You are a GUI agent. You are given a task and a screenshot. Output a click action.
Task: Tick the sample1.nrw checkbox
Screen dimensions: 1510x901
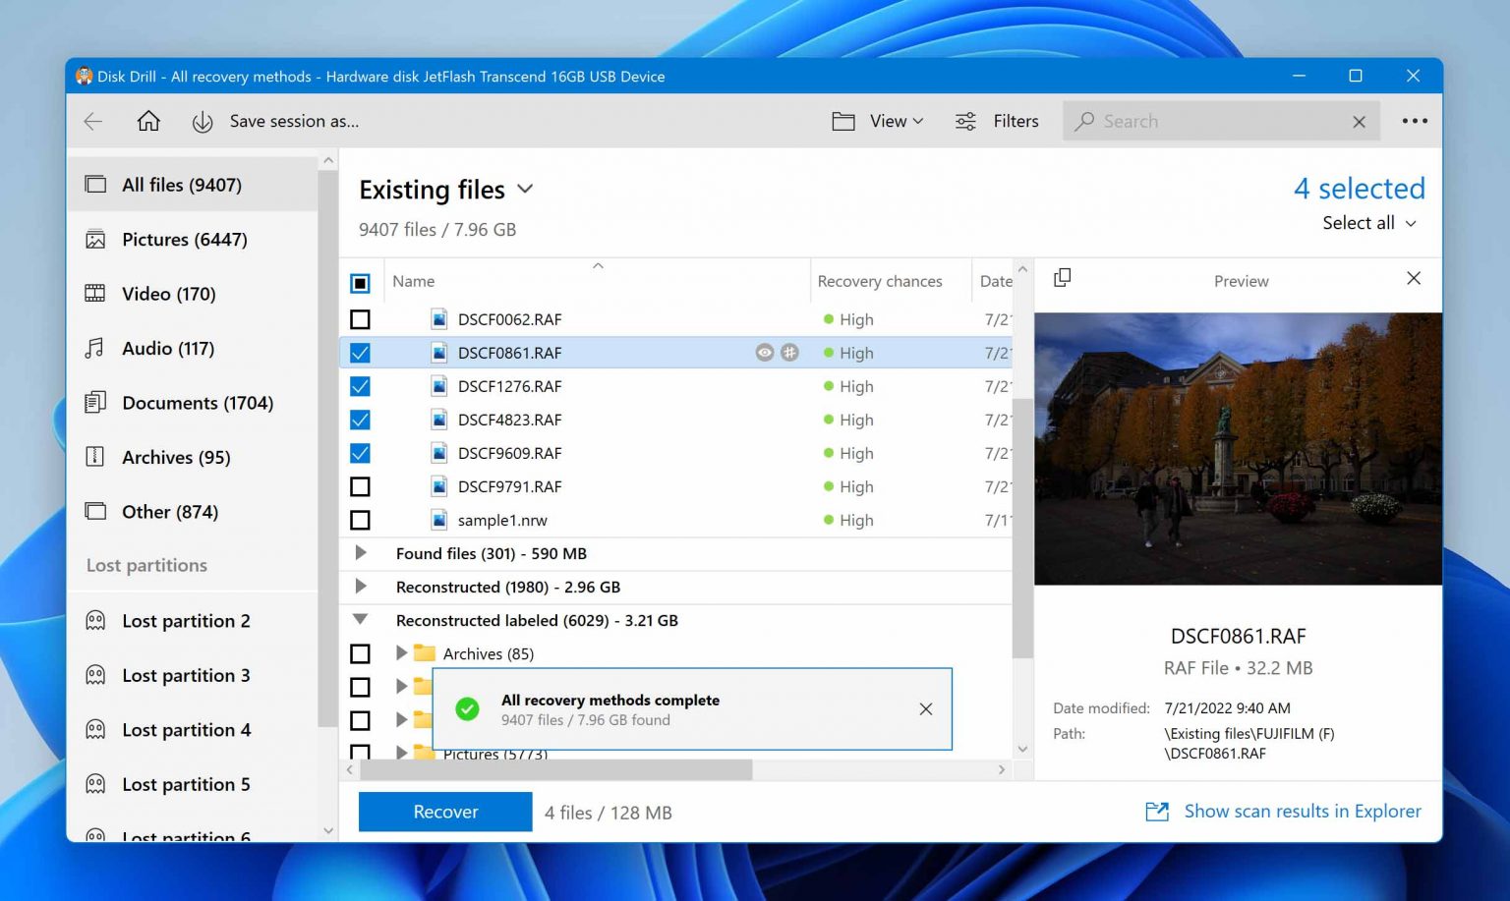click(x=361, y=520)
